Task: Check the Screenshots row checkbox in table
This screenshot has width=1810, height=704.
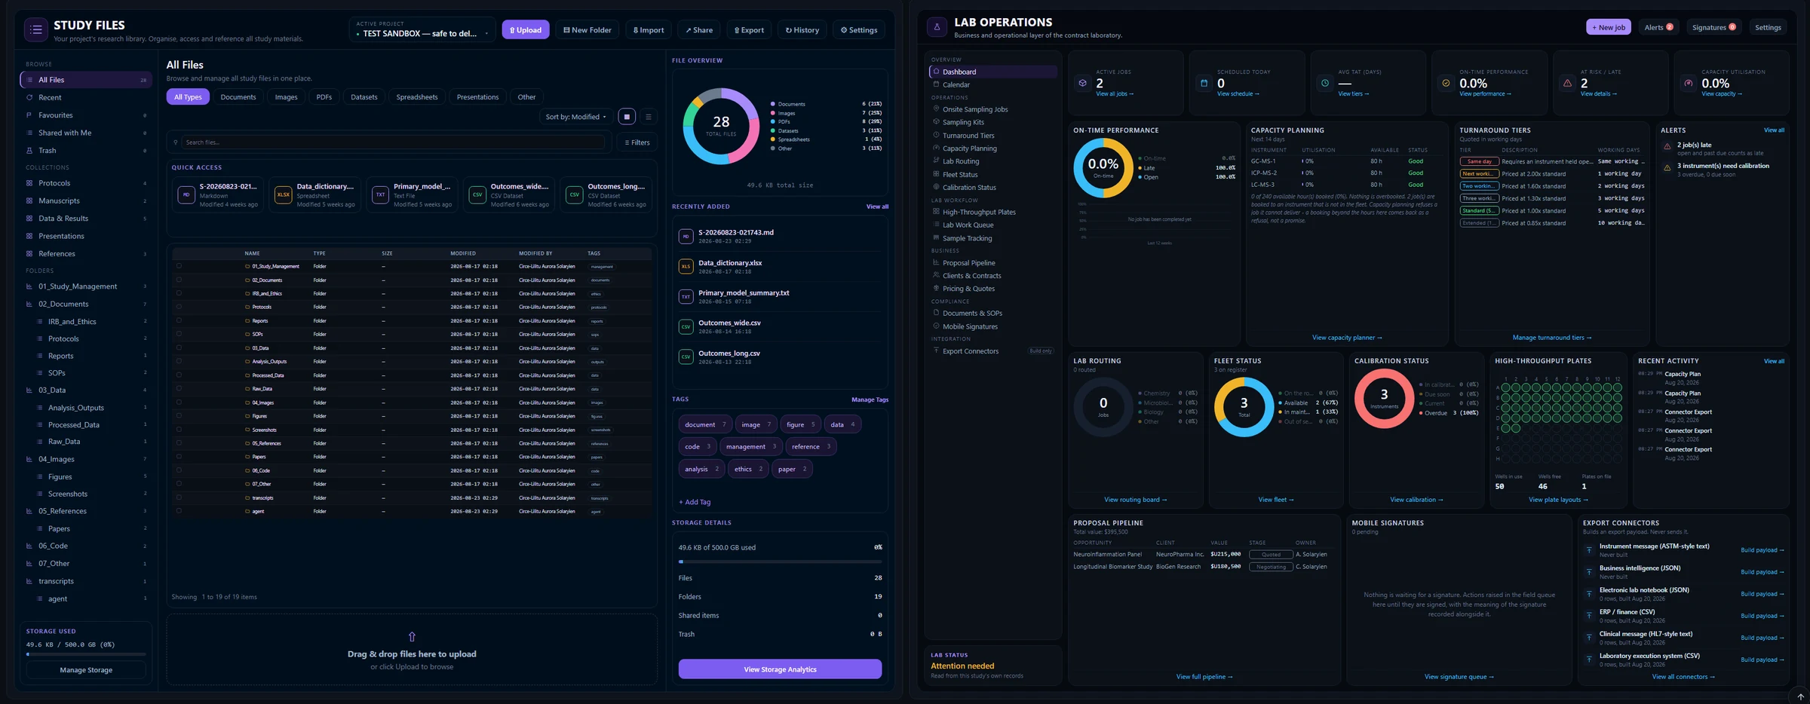Action: point(179,430)
